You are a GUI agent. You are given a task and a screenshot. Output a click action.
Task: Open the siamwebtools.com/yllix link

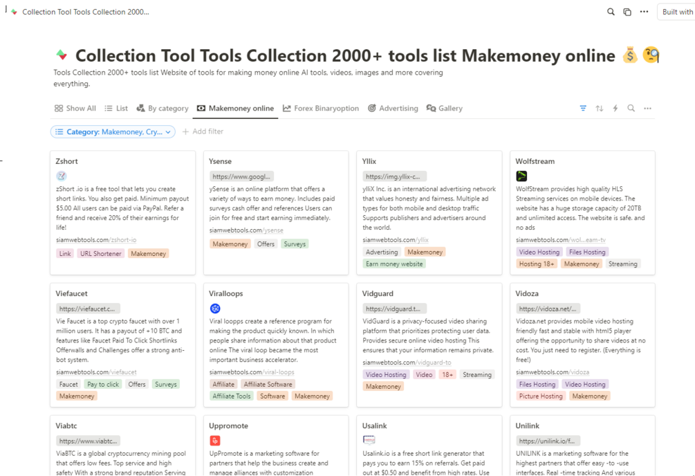396,240
